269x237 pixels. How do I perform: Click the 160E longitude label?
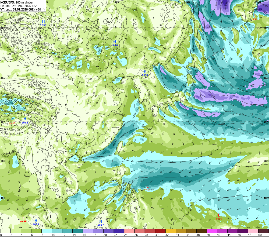[x=258, y=2]
